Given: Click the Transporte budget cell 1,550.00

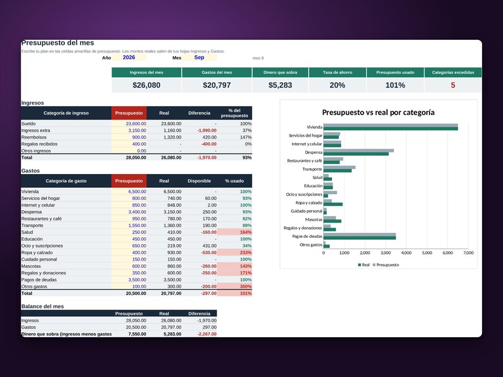Looking at the screenshot, I should (129, 225).
